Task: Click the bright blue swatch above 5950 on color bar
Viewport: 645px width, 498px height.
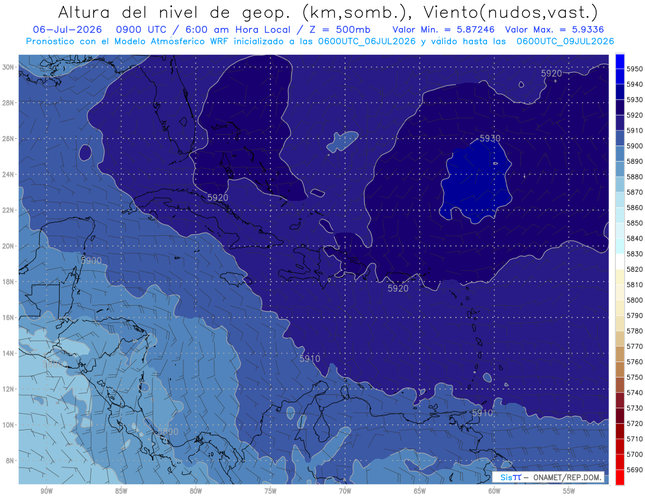Action: [x=620, y=61]
